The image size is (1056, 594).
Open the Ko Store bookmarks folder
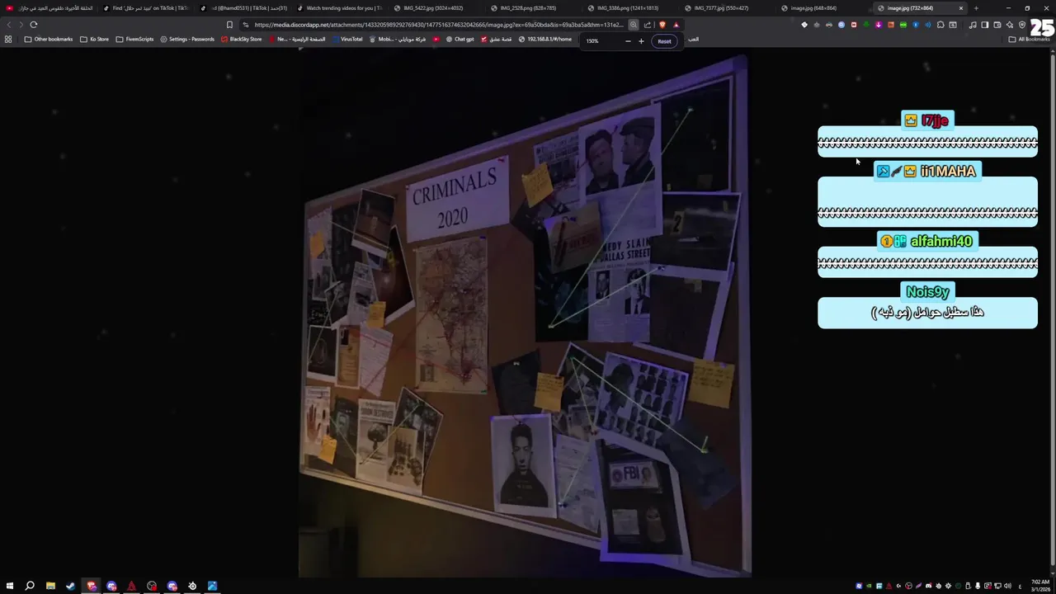coord(94,39)
